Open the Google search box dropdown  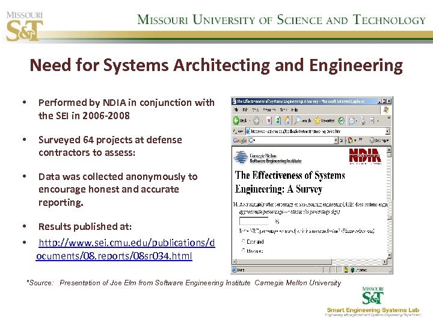[336, 140]
